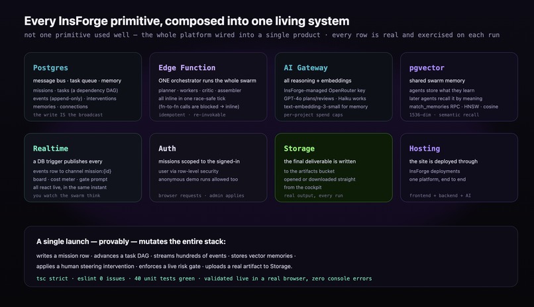Click 'InsForge-managed OpenRouter key' line

pos(324,91)
